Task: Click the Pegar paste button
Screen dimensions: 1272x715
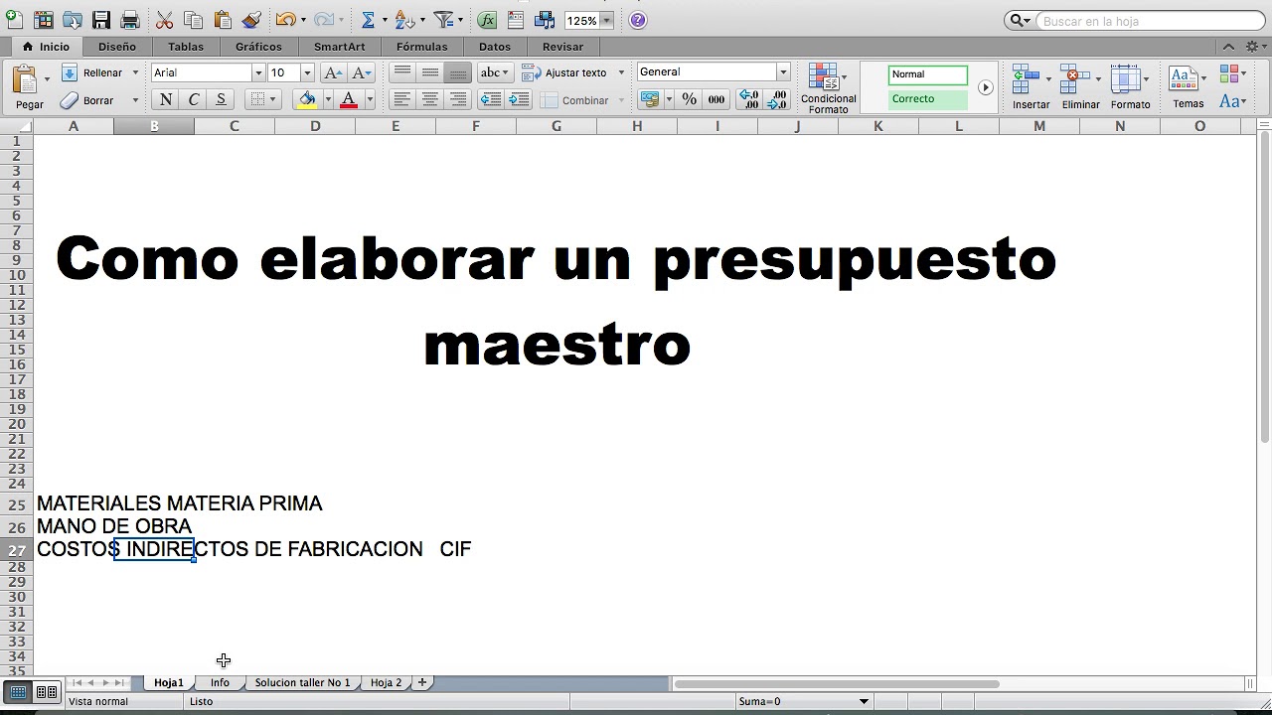Action: 29,87
